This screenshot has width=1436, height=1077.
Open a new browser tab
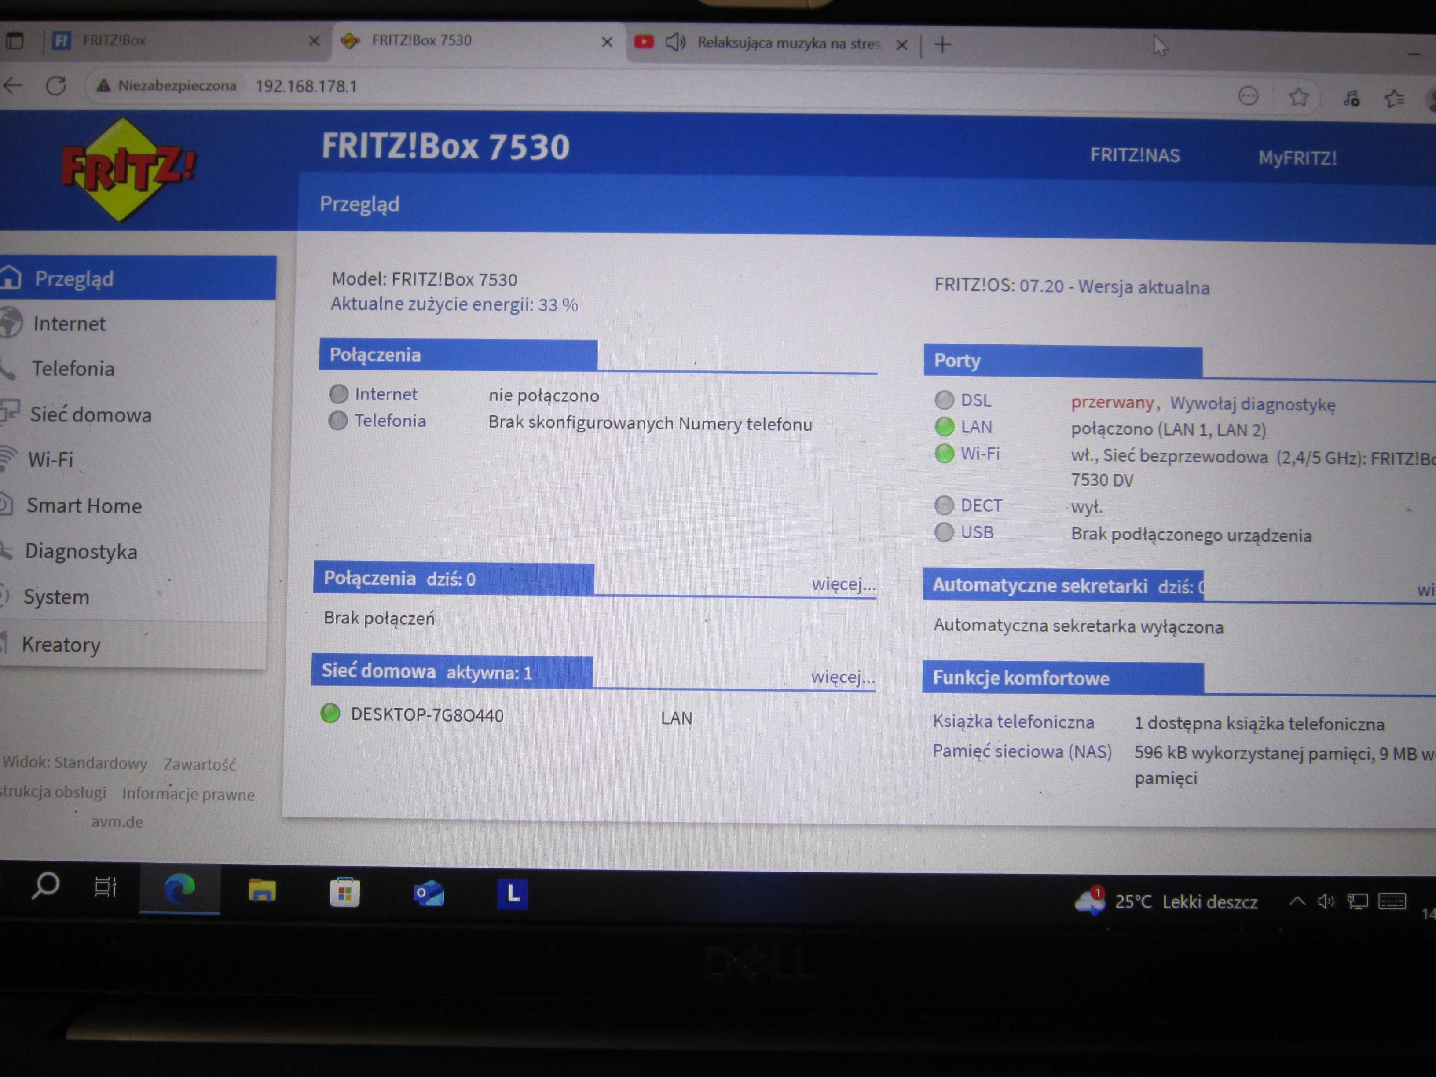click(x=943, y=45)
